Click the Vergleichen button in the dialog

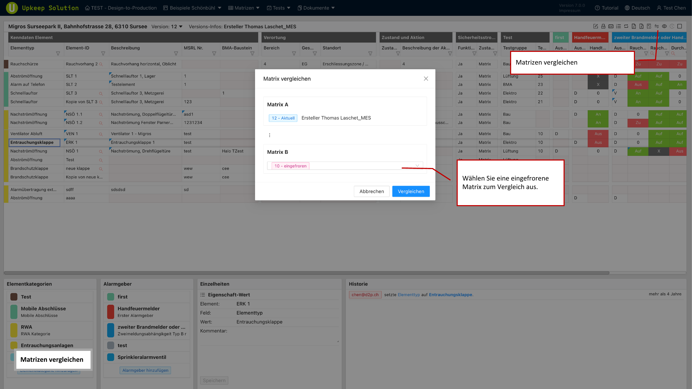click(411, 191)
